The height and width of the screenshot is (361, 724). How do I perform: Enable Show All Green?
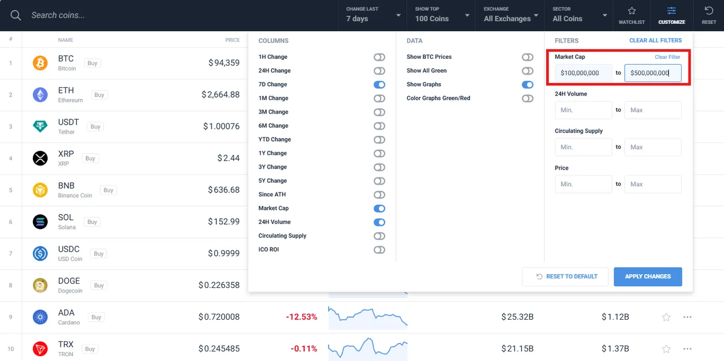[x=527, y=71]
